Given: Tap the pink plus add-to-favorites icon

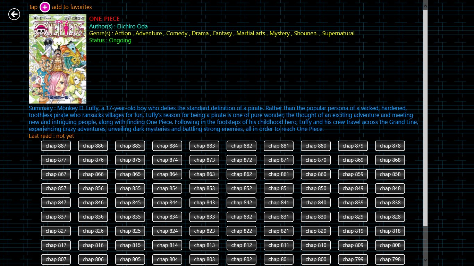Looking at the screenshot, I should click(45, 7).
